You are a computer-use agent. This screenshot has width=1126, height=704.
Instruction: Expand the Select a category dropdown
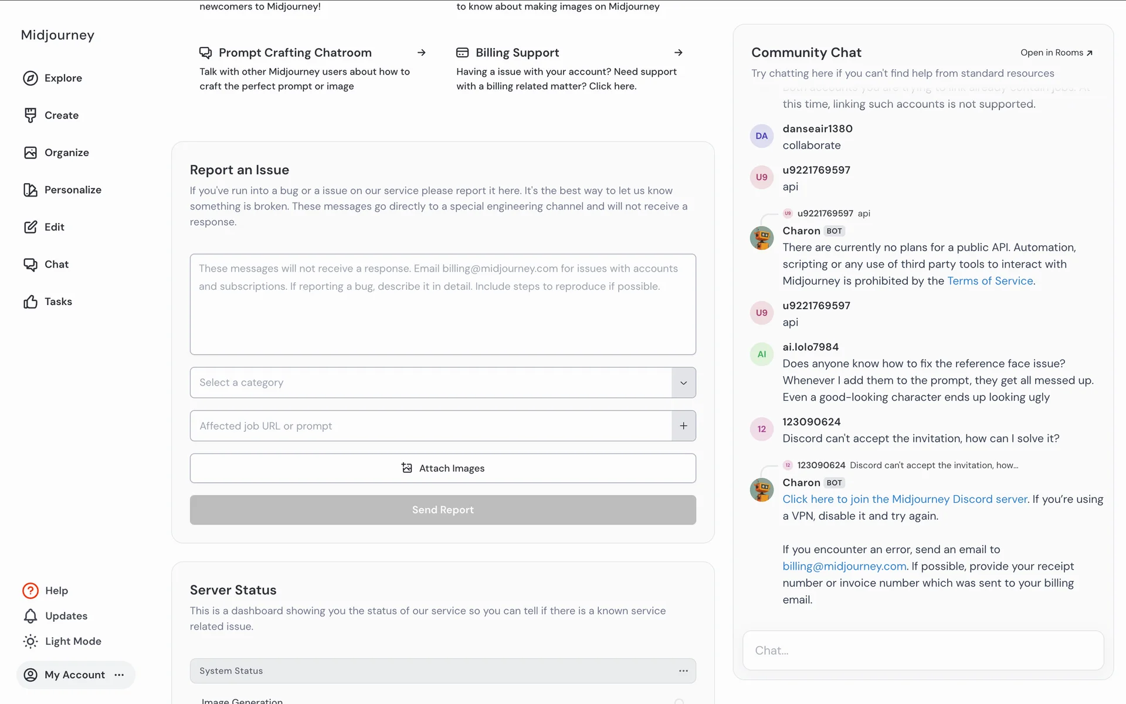coord(683,383)
